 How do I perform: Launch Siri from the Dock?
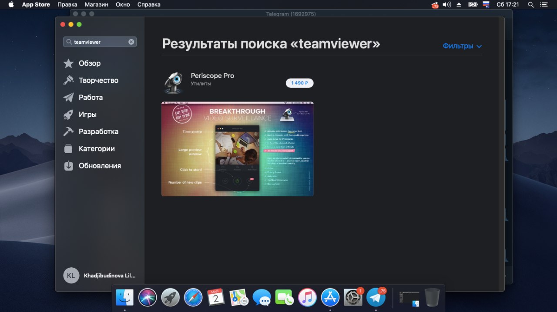(x=148, y=298)
